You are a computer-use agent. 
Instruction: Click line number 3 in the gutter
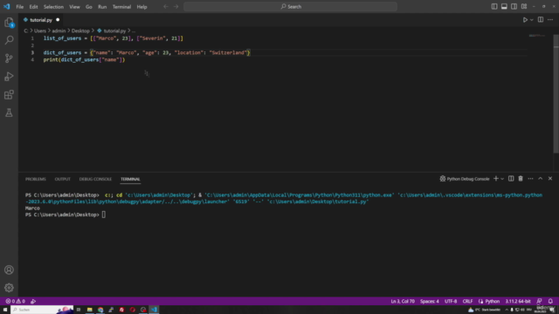point(32,52)
